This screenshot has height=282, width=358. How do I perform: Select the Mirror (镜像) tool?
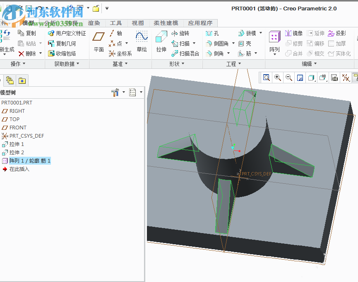[x=294, y=33]
